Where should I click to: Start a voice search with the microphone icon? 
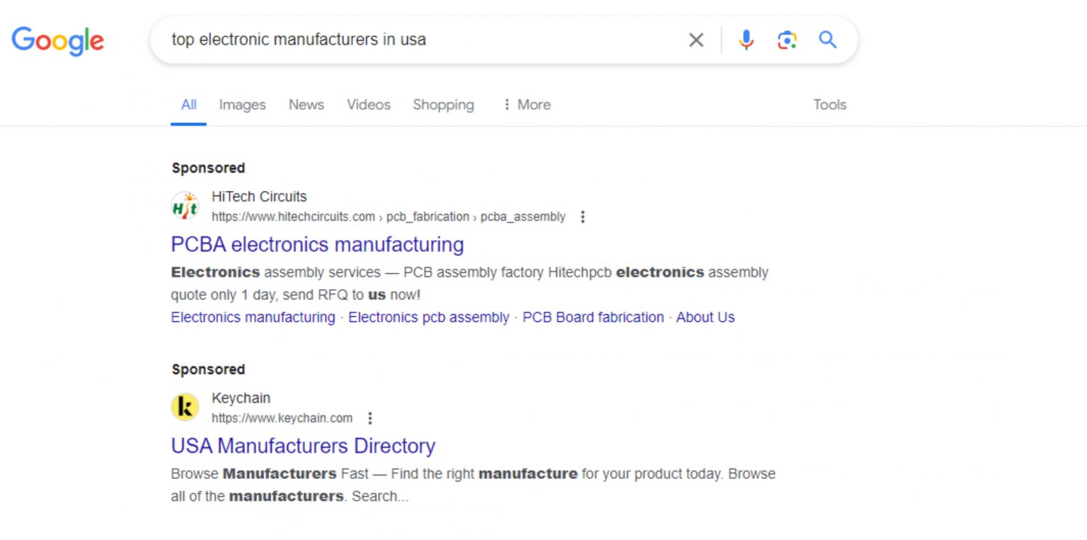click(746, 40)
